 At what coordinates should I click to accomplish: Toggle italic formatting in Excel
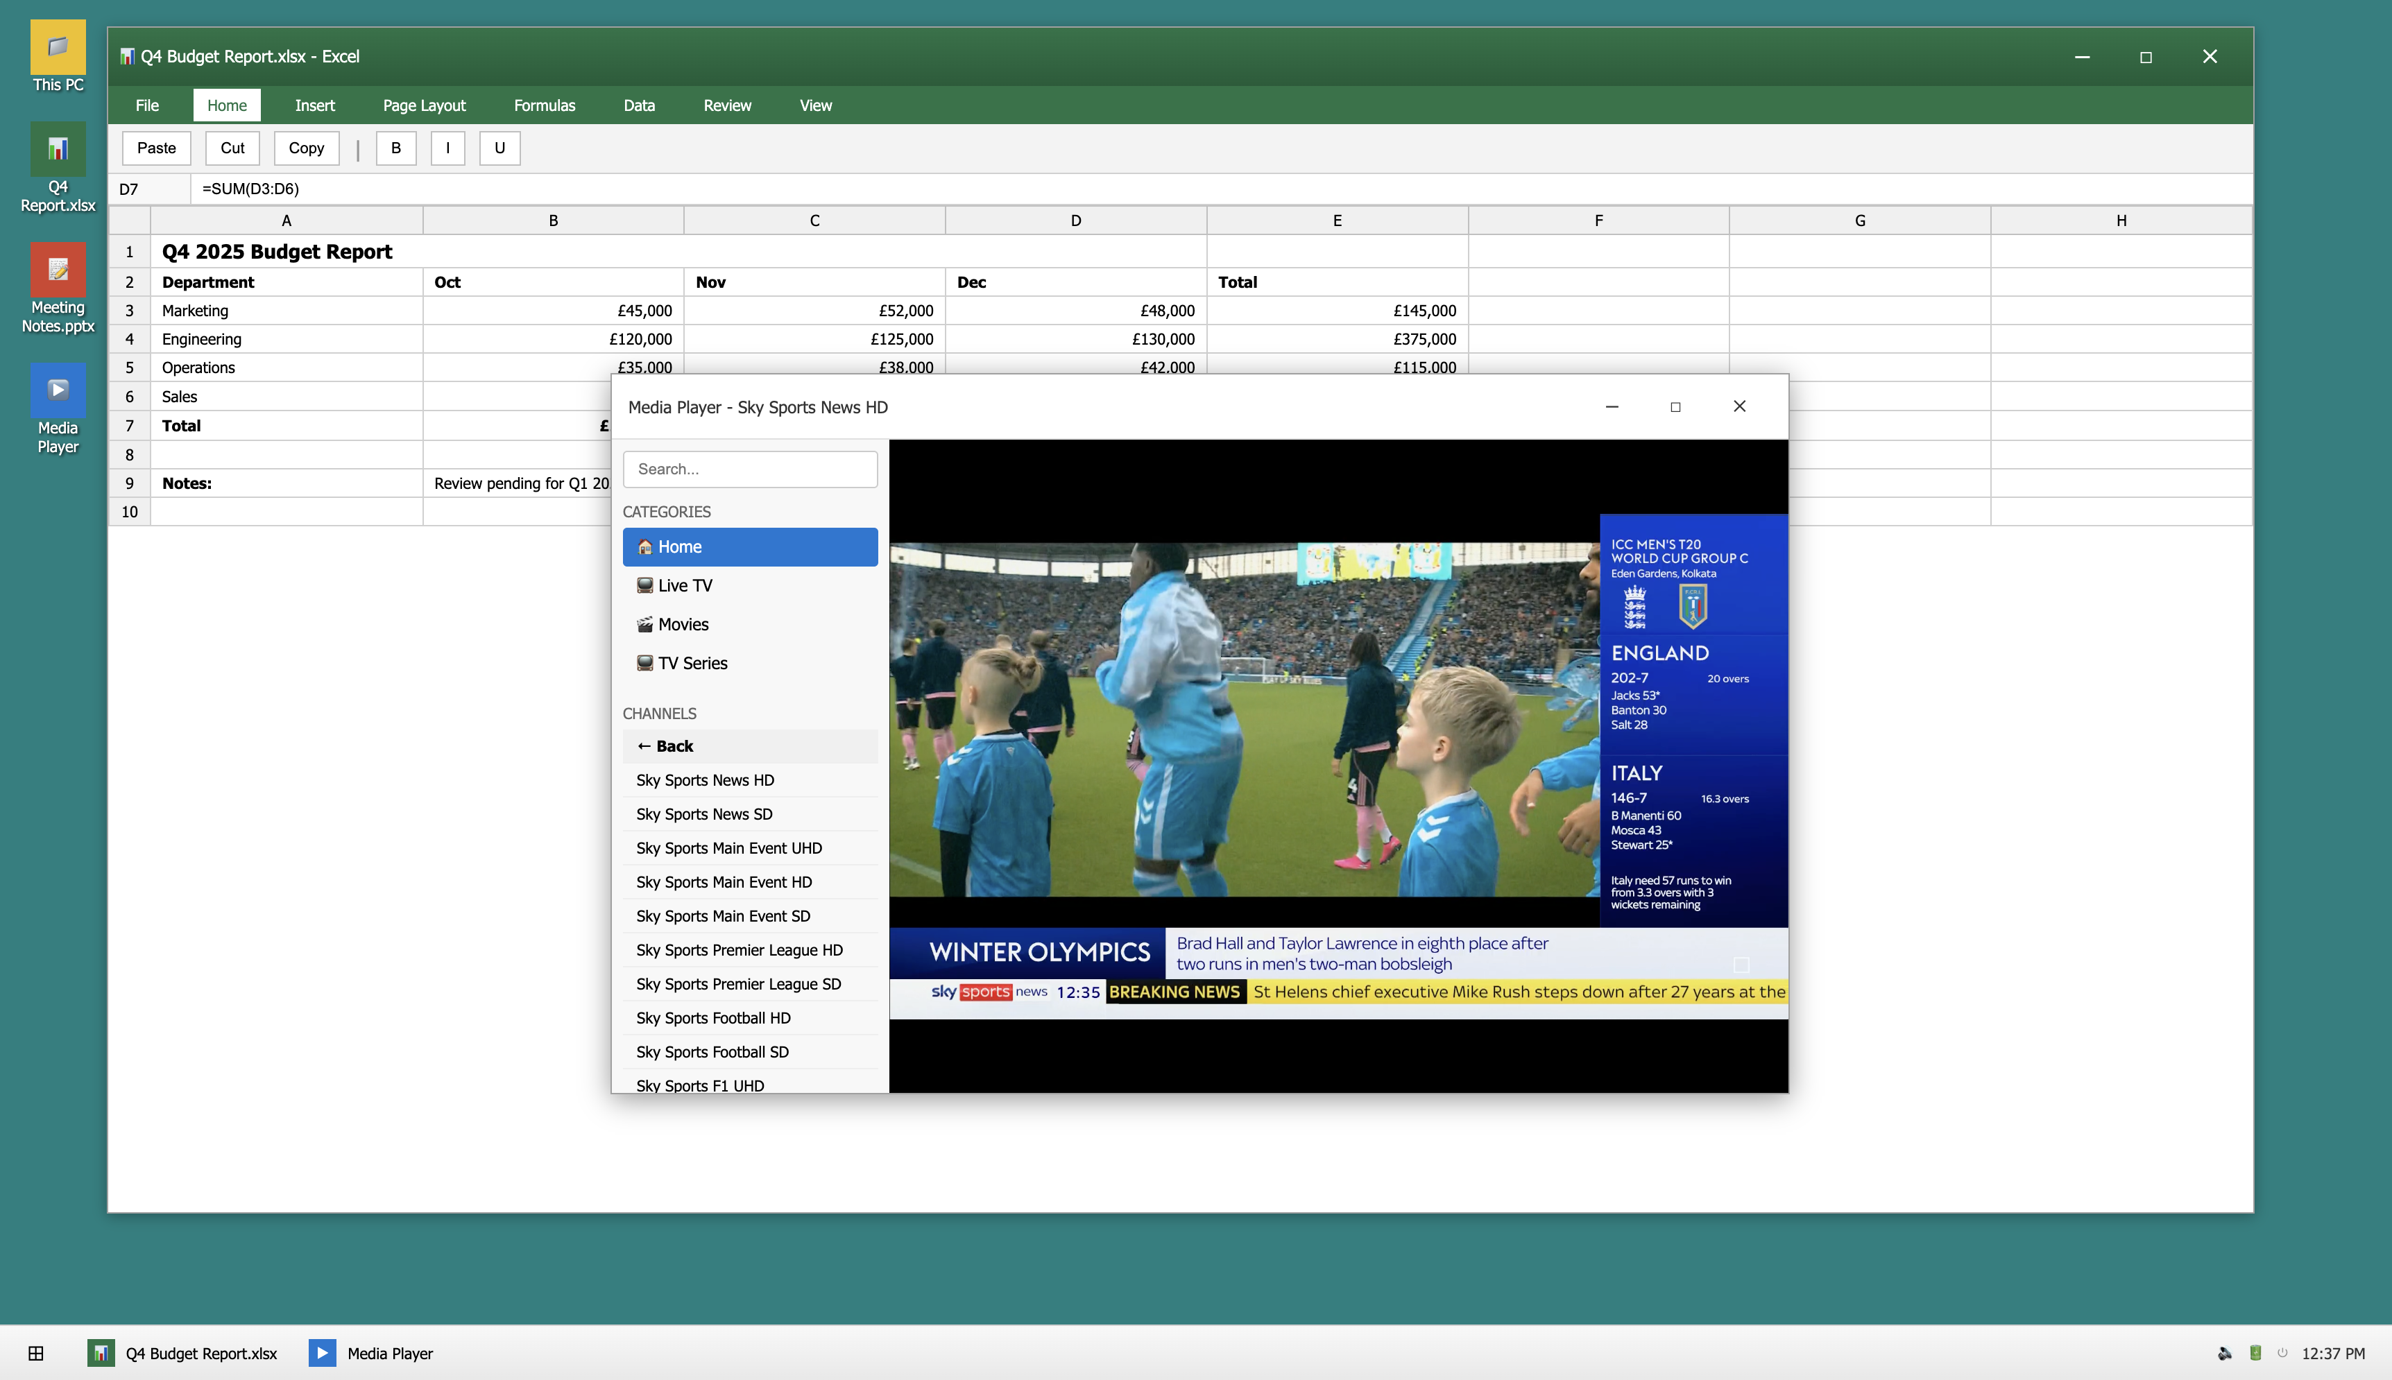(x=447, y=148)
